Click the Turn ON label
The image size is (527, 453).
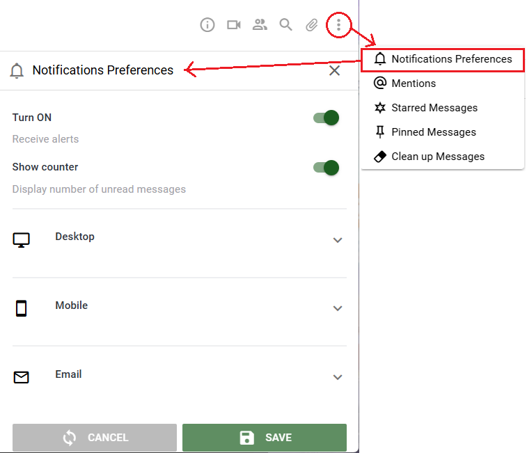tap(32, 118)
